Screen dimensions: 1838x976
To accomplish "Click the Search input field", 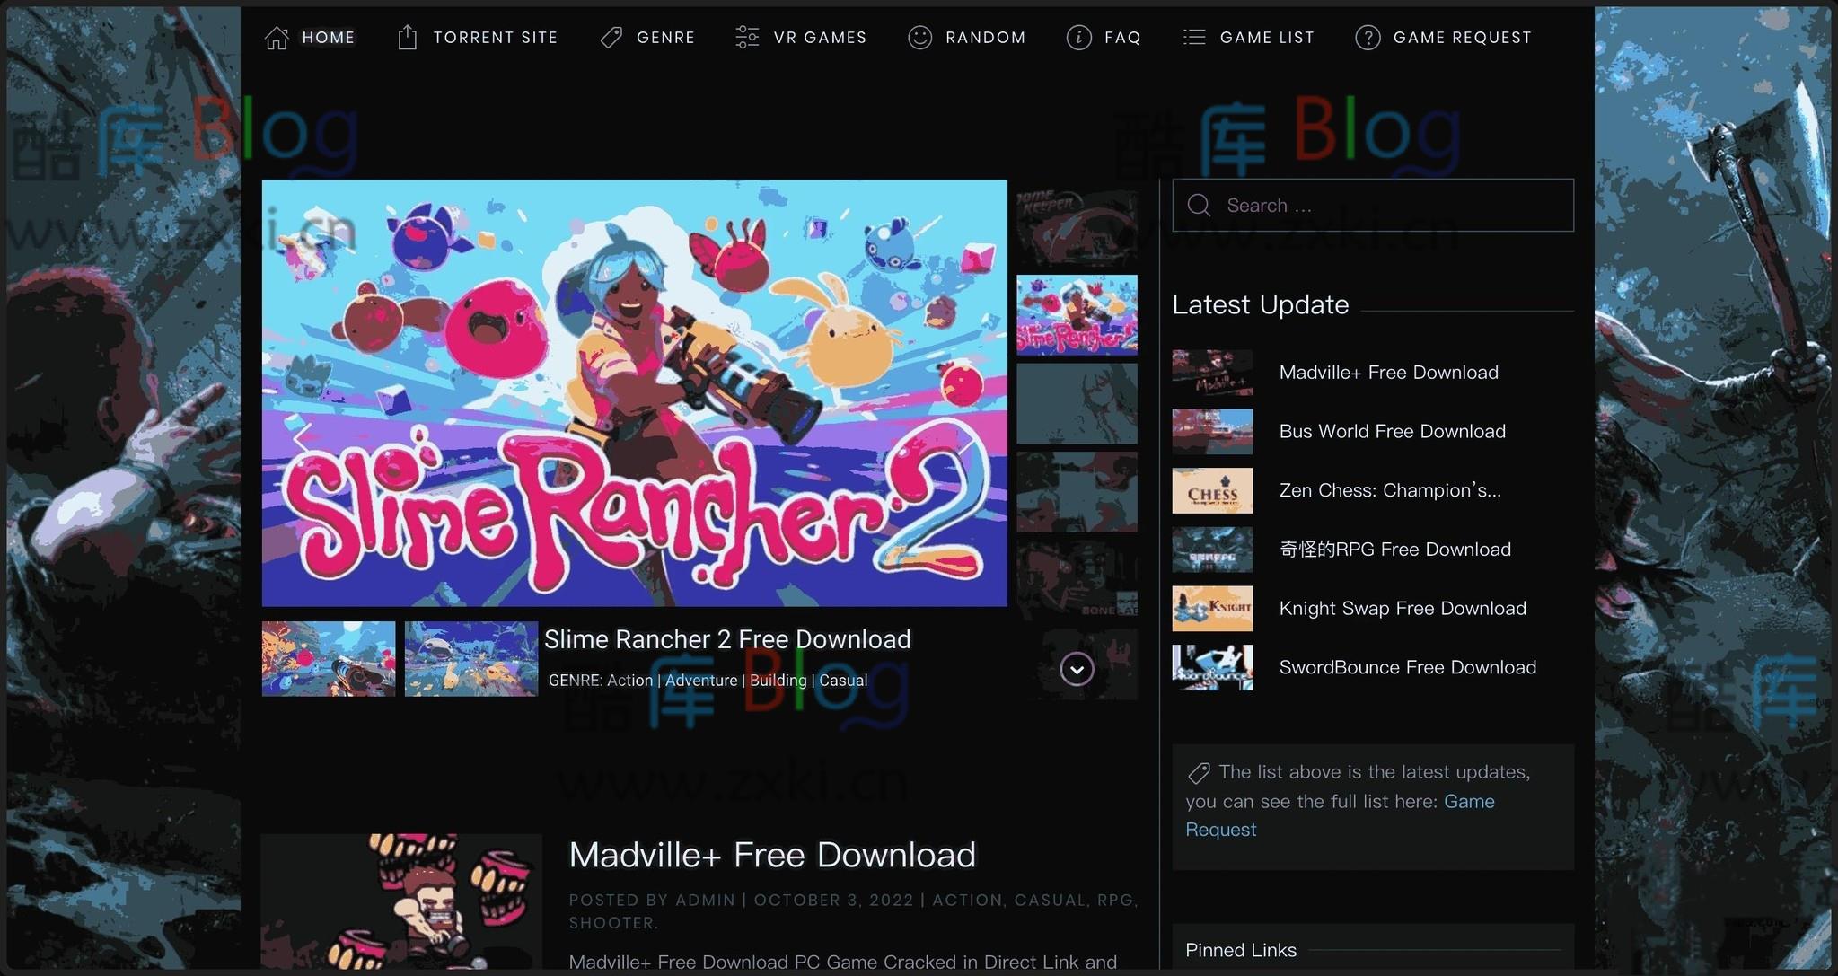I will pyautogui.click(x=1392, y=206).
